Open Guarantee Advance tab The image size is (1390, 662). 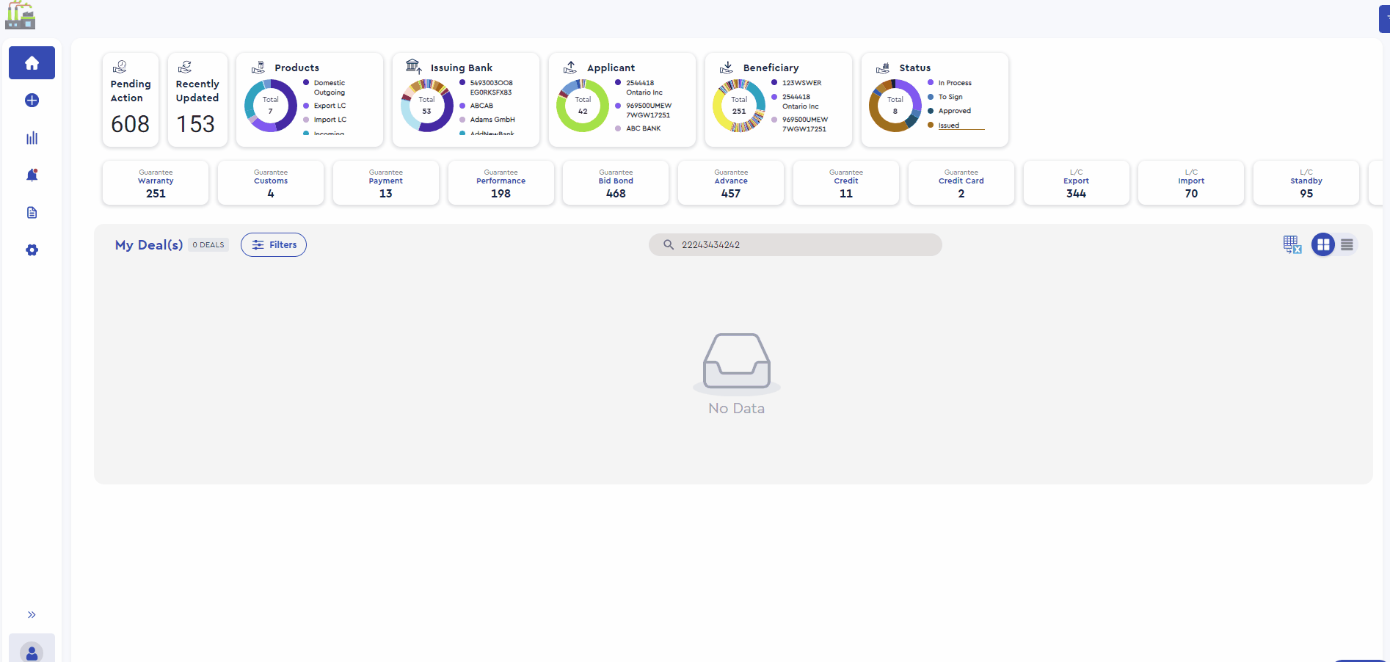click(731, 183)
